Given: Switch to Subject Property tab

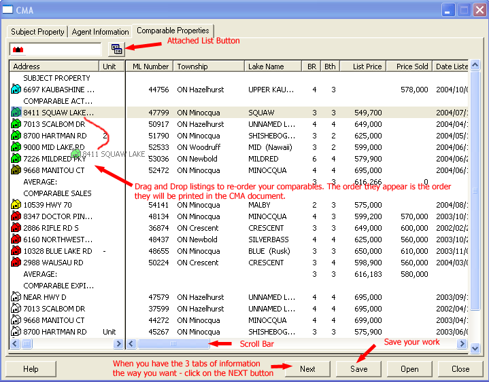Looking at the screenshot, I should (x=37, y=32).
